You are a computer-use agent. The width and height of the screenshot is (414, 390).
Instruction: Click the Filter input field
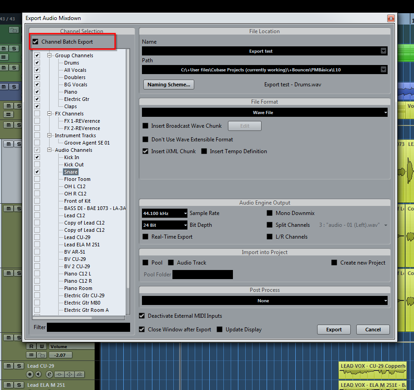click(x=88, y=327)
